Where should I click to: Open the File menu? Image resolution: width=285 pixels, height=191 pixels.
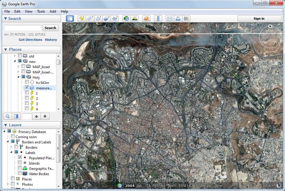[7, 11]
